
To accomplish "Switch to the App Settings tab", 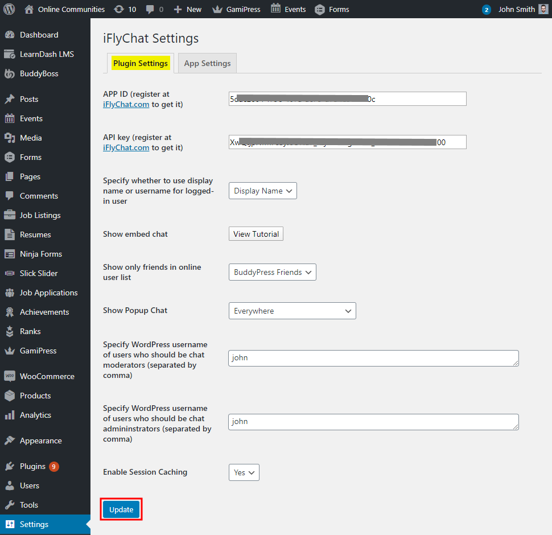I will coord(207,63).
